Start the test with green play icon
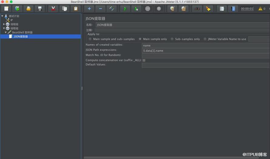Image resolution: width=270 pixels, height=159 pixels. point(125,8)
